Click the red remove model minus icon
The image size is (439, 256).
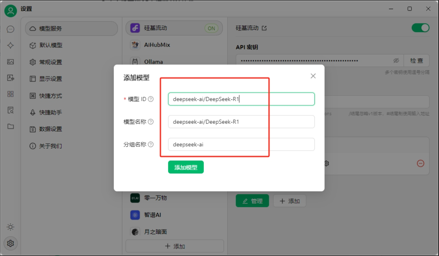point(421,163)
